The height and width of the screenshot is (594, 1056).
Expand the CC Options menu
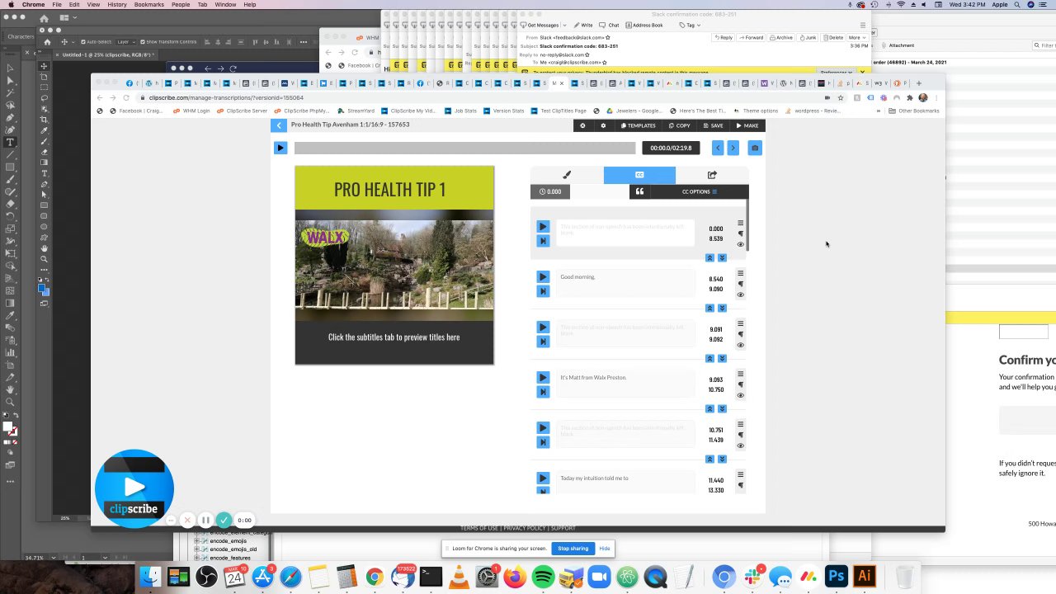click(700, 191)
